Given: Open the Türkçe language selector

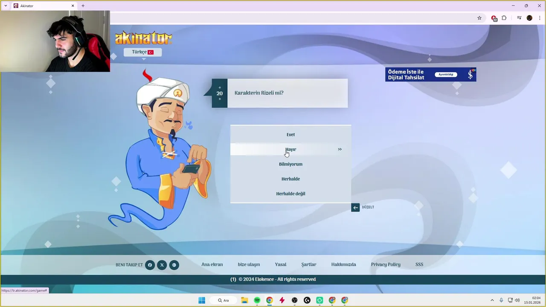Looking at the screenshot, I should coord(142,52).
